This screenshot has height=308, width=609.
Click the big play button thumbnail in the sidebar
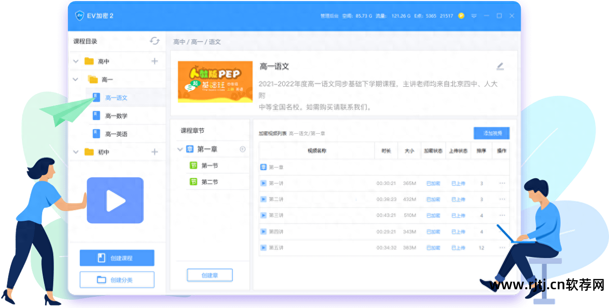115,200
